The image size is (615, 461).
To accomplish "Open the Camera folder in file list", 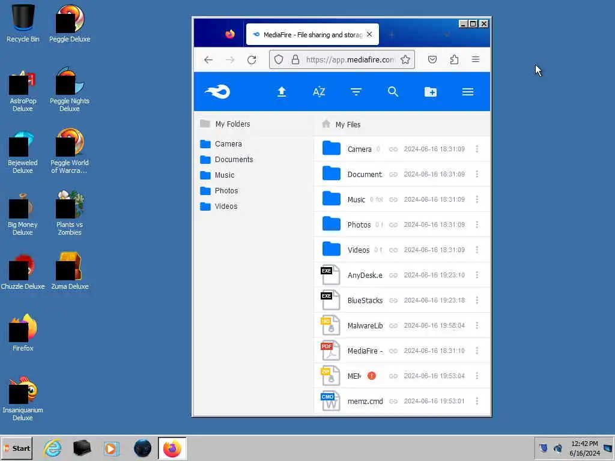I will 359,149.
